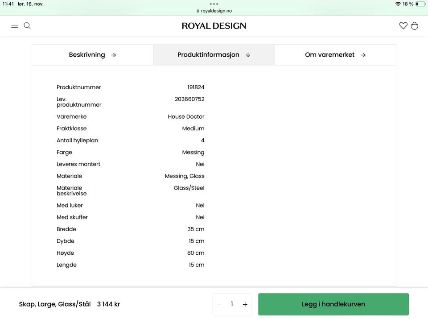This screenshot has width=428, height=319.
Task: Click the Lengde label
Action: (66, 265)
